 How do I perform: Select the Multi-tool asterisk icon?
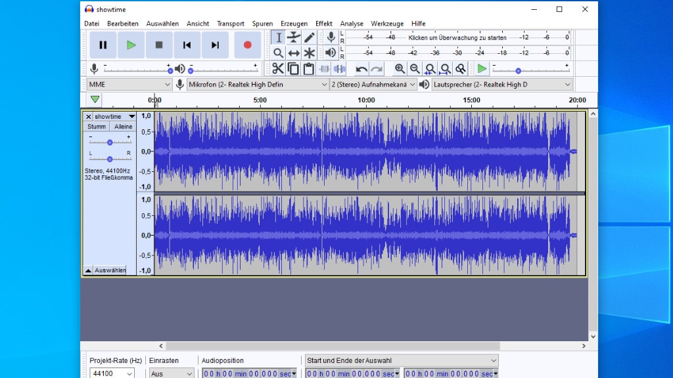click(309, 53)
